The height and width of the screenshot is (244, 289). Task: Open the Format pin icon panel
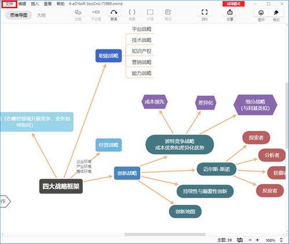276,13
